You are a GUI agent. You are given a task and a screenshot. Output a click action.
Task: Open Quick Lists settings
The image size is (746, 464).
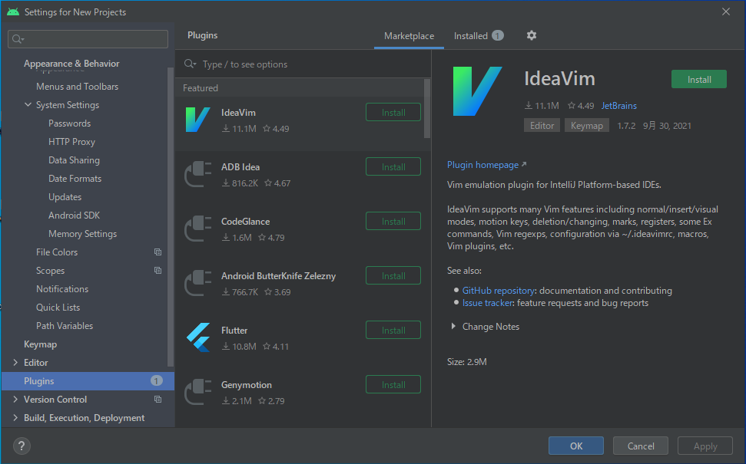click(x=58, y=308)
